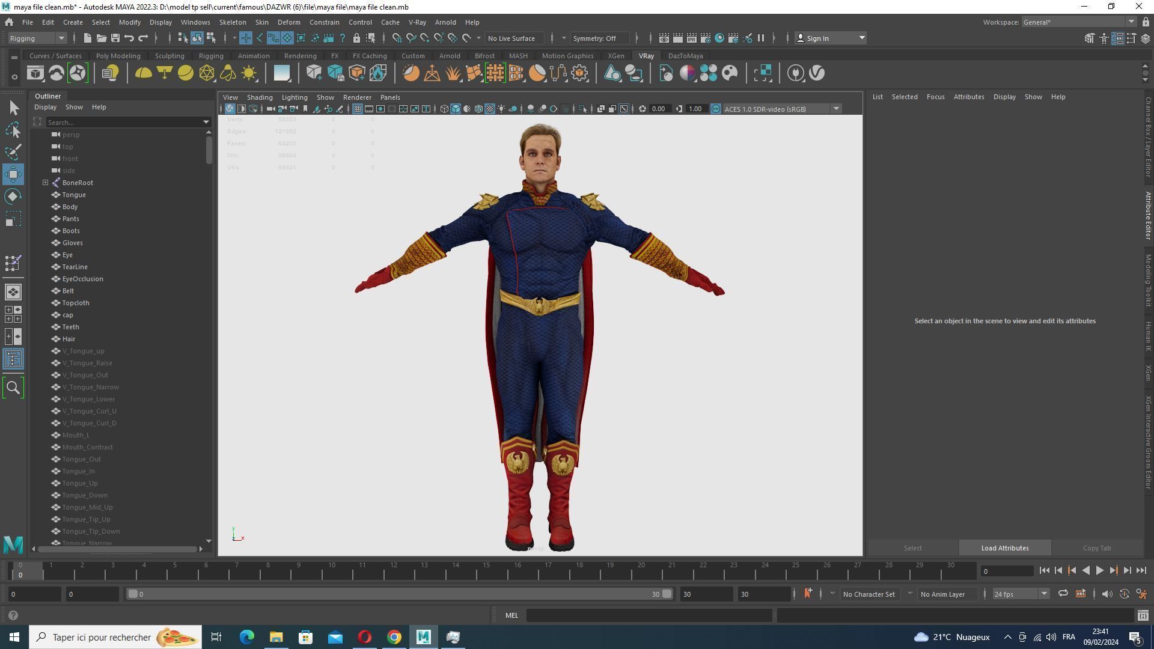
Task: Open the Rigging menu set dropdown
Action: click(37, 38)
